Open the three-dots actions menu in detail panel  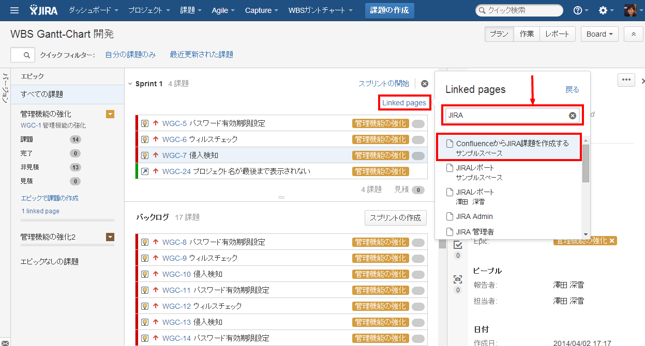coord(626,80)
